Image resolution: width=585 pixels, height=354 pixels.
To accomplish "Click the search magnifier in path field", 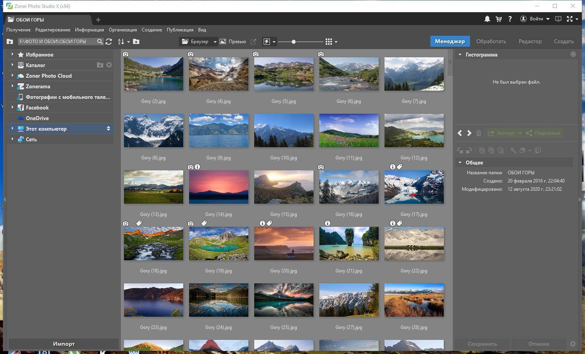I will (x=100, y=41).
